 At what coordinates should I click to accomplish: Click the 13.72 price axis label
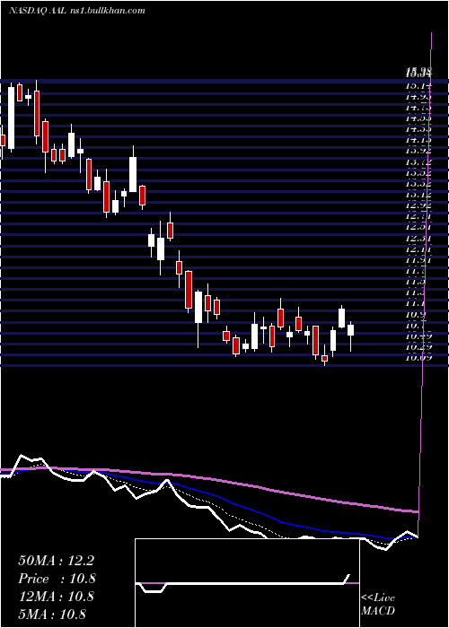tap(418, 162)
